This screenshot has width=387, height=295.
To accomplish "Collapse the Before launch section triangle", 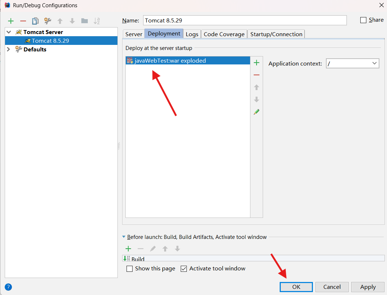I will pyautogui.click(x=124, y=237).
